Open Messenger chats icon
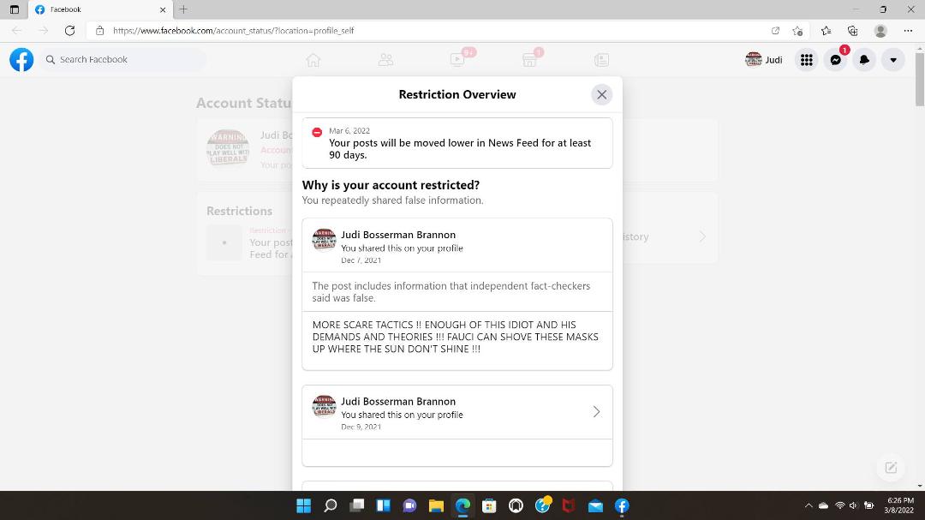The width and height of the screenshot is (925, 520). pos(835,60)
